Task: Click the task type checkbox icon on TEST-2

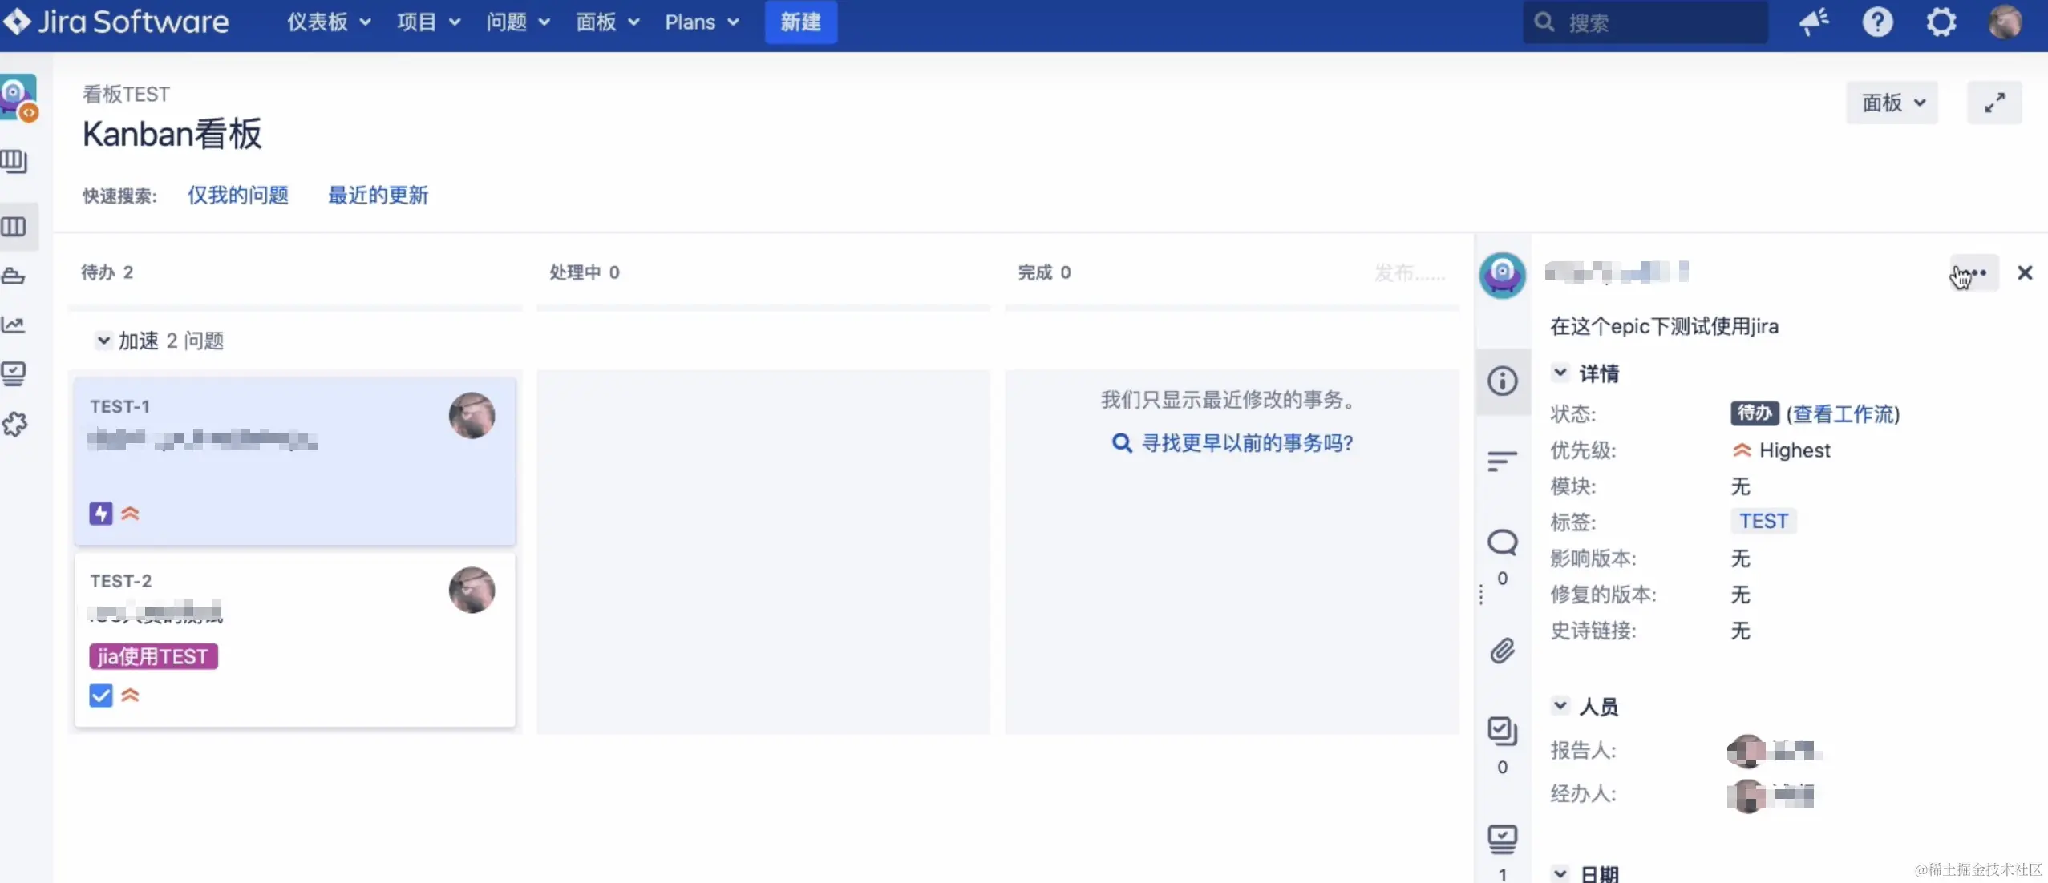Action: coord(100,696)
